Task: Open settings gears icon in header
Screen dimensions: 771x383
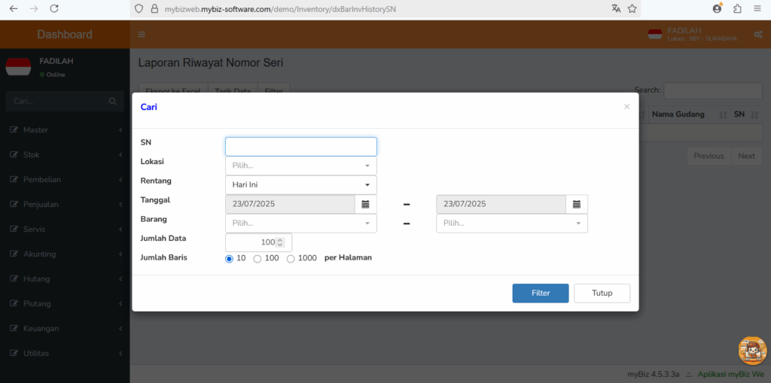Action: coord(757,35)
